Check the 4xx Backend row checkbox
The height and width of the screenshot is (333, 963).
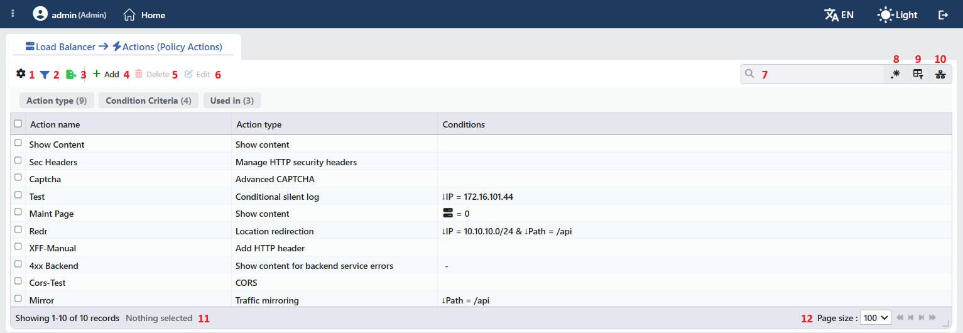click(18, 265)
